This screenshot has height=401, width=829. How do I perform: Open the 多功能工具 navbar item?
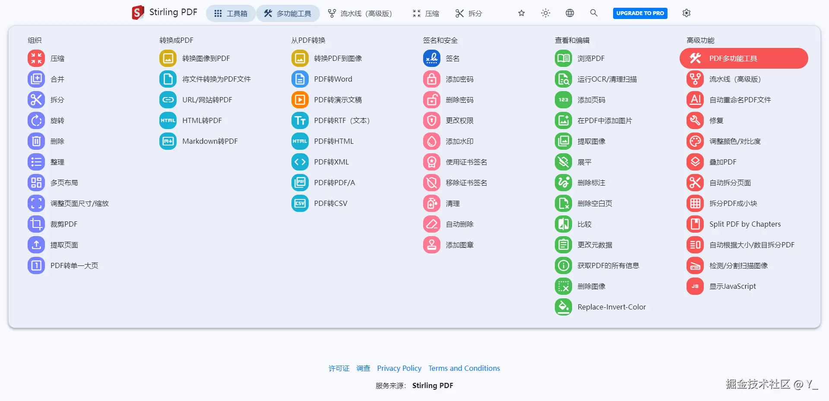(x=288, y=13)
